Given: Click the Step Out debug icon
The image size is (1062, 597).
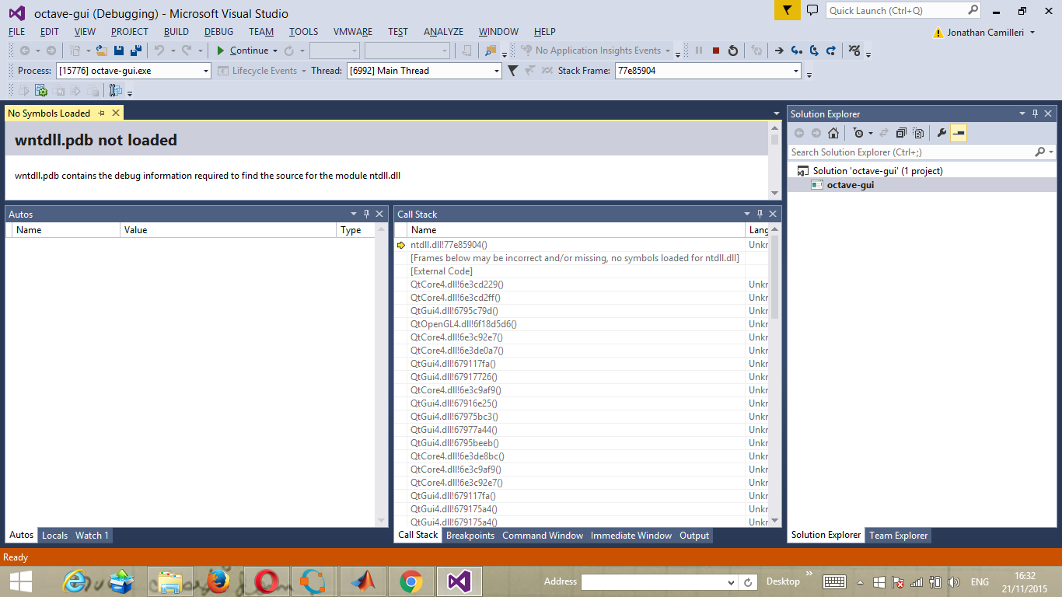Looking at the screenshot, I should pos(831,51).
